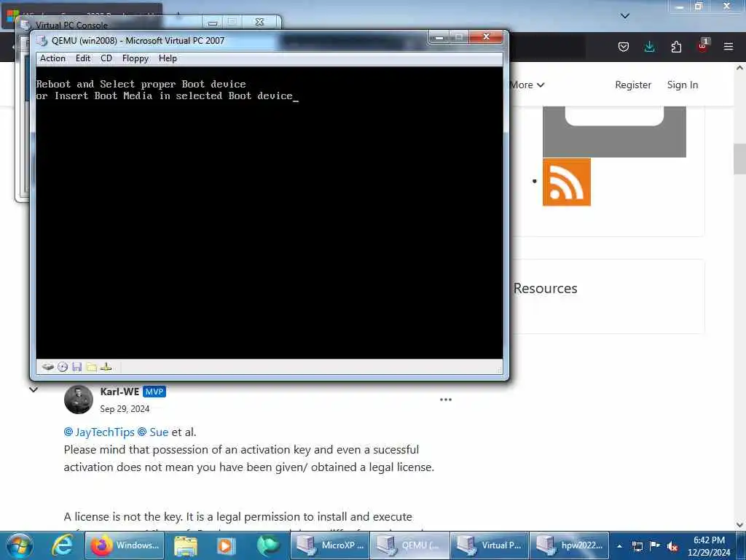Switch to hpw2022 taskbar button
The image size is (746, 560).
pyautogui.click(x=569, y=545)
